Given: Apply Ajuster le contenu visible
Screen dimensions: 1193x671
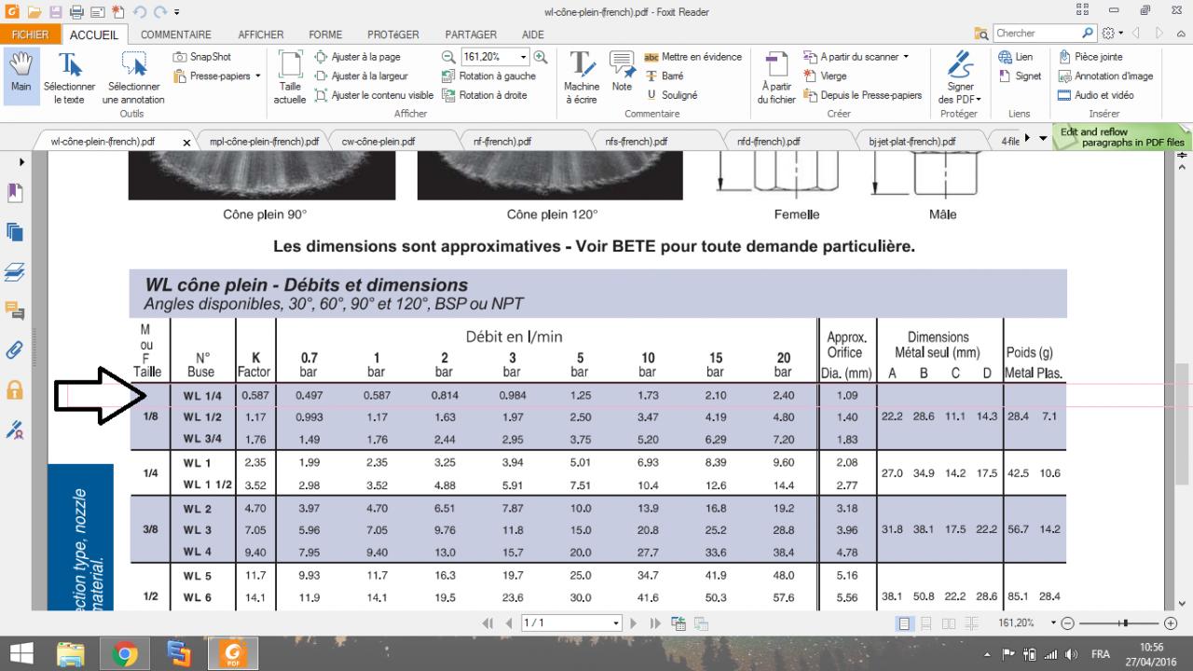Looking at the screenshot, I should (374, 95).
